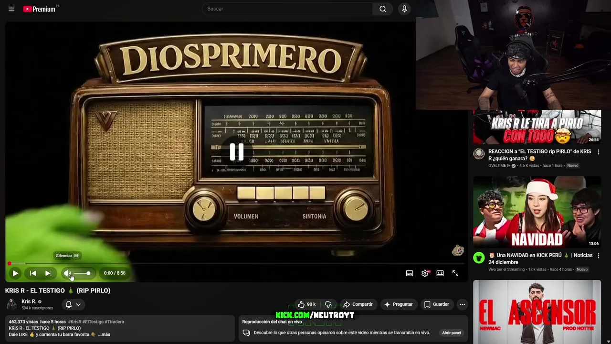Click the magnifier search button
611x344 pixels.
383,9
